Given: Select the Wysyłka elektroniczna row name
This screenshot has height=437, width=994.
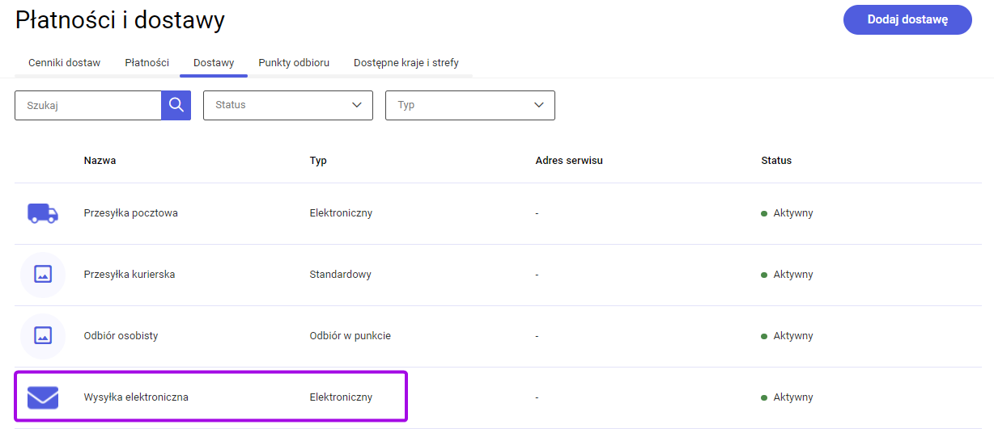Looking at the screenshot, I should tap(136, 397).
